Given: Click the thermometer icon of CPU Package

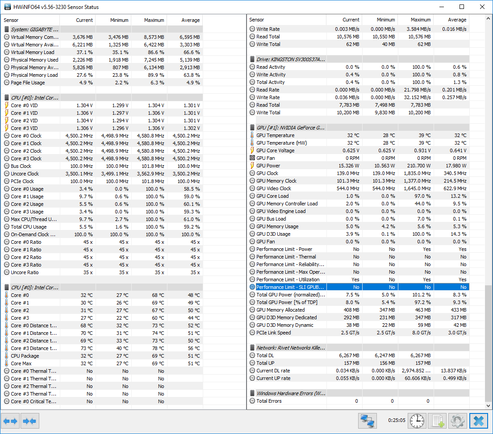Looking at the screenshot, I should (7, 356).
